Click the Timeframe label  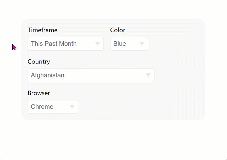(x=43, y=30)
